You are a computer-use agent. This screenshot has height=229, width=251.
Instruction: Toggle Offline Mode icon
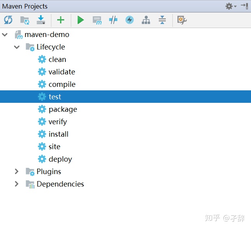[x=113, y=20]
